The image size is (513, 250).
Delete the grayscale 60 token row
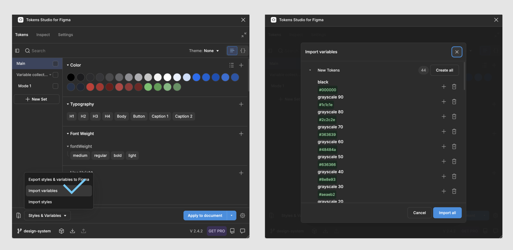pos(454,146)
